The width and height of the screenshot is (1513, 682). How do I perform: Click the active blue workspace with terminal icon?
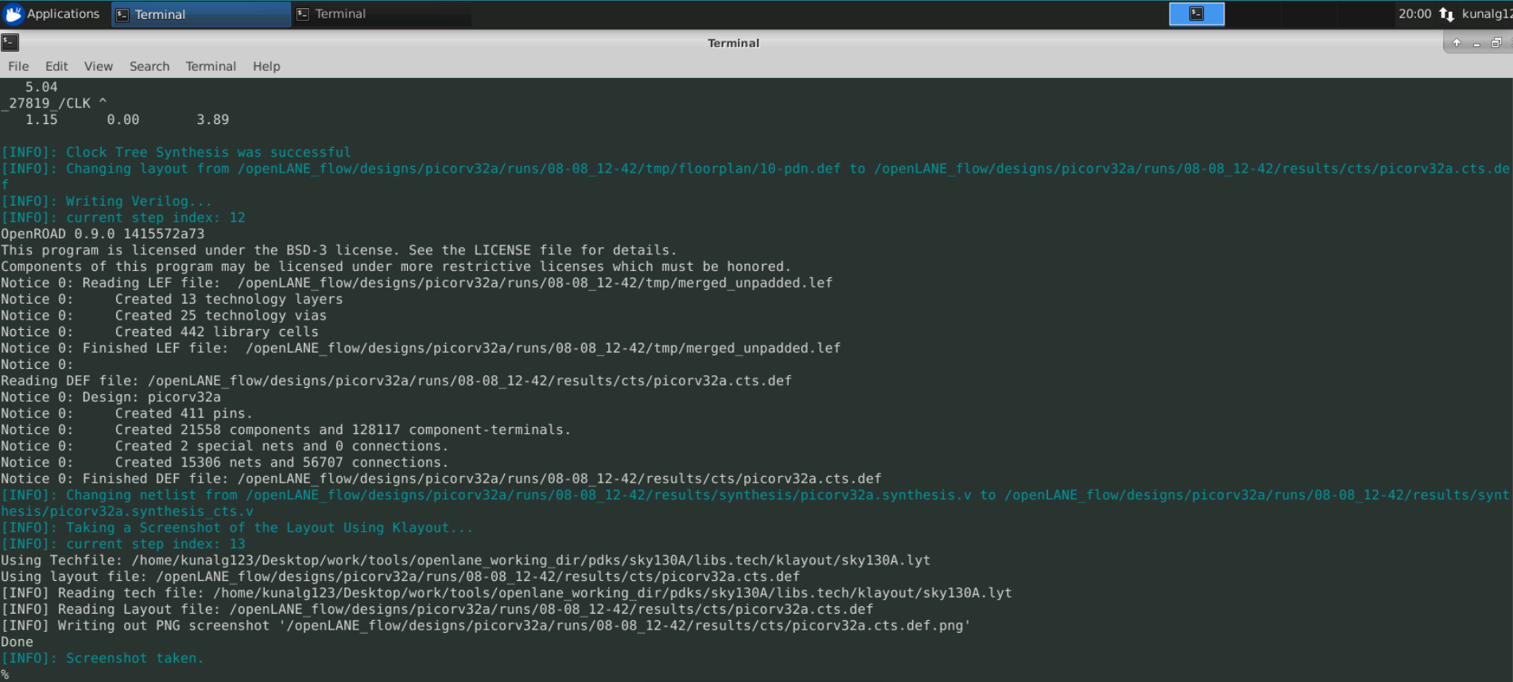[1197, 14]
